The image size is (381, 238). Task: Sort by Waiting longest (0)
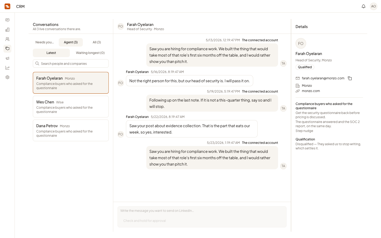coord(90,53)
